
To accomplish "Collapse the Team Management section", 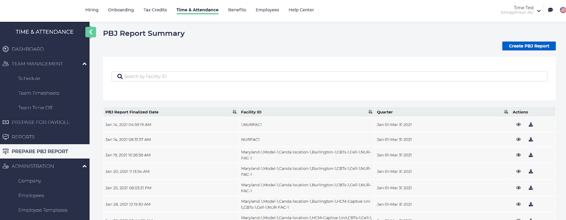I will pos(84,64).
